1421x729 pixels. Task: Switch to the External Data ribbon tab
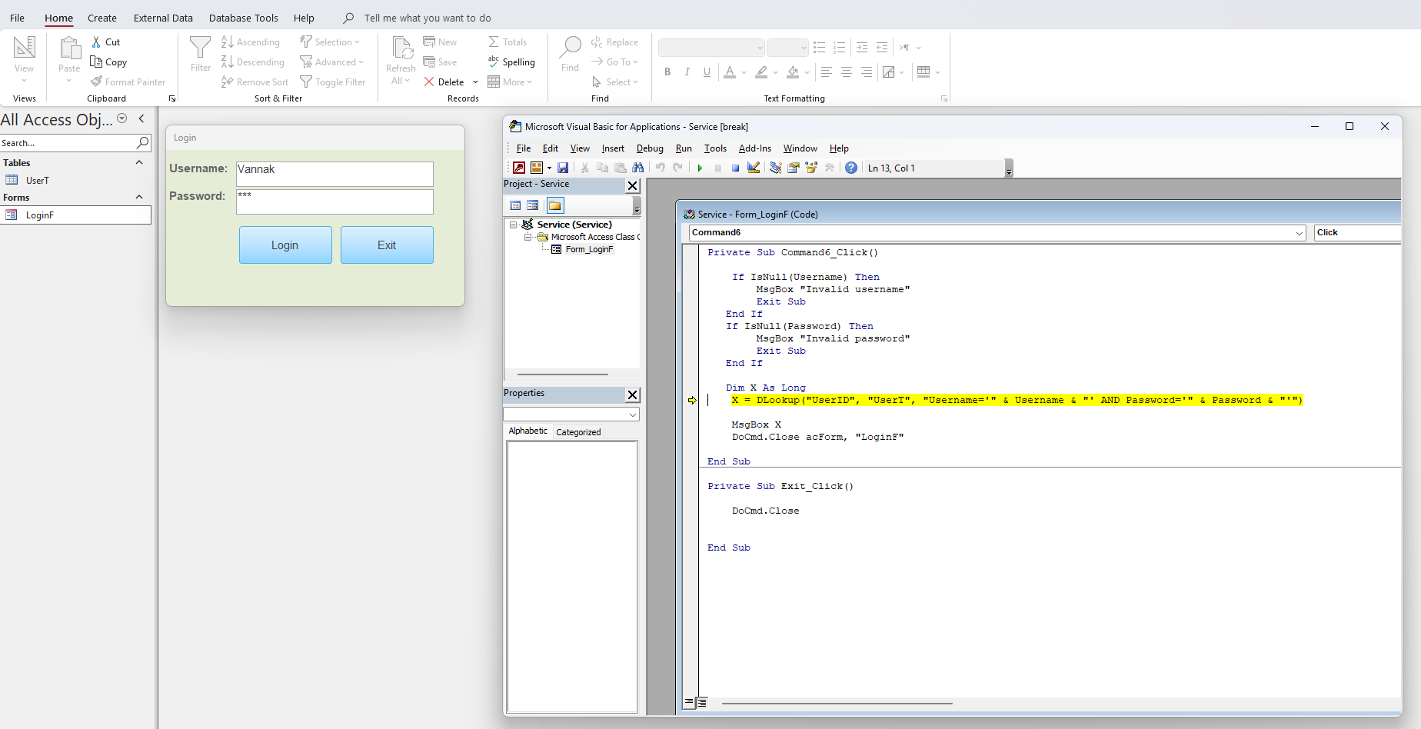(163, 18)
